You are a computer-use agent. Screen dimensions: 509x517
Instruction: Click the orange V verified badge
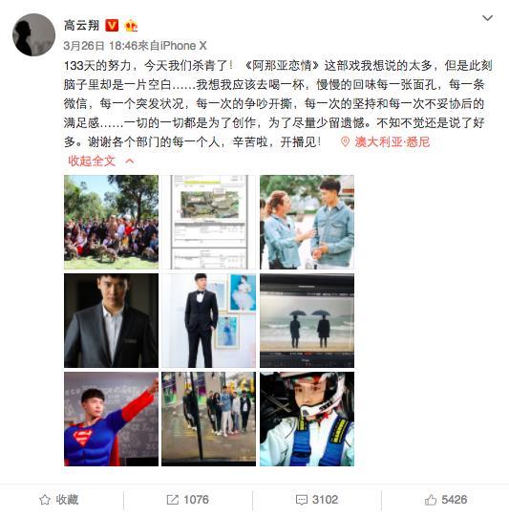coord(112,26)
